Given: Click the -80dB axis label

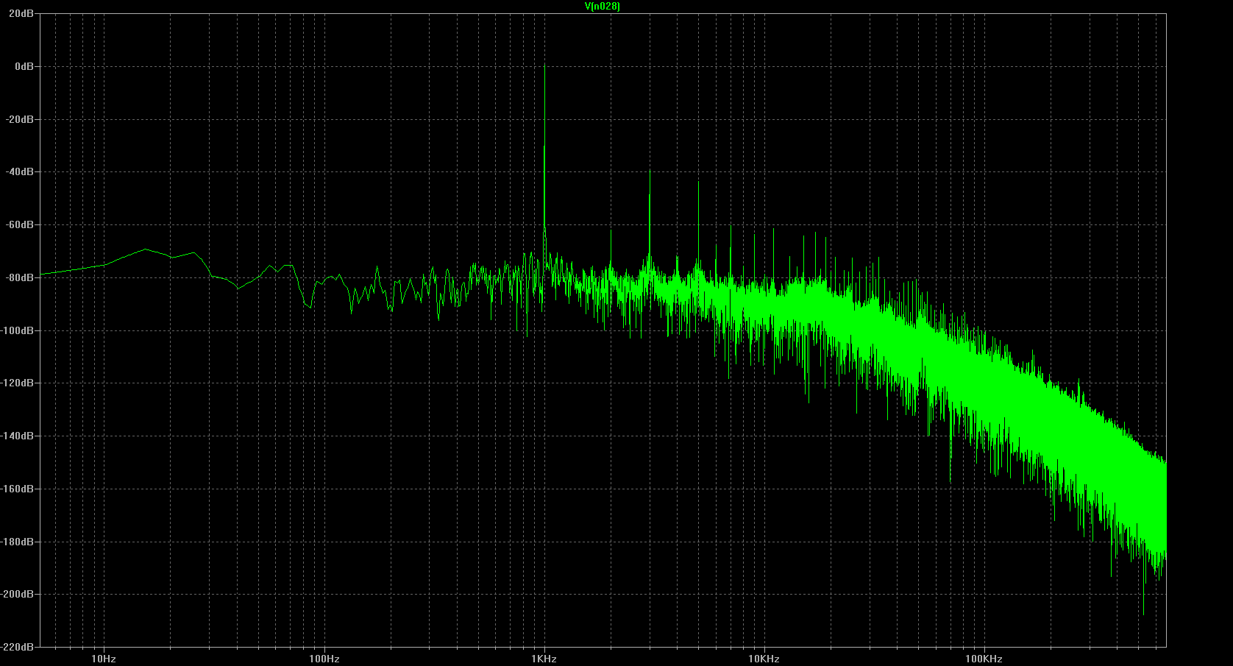Looking at the screenshot, I should 20,277.
